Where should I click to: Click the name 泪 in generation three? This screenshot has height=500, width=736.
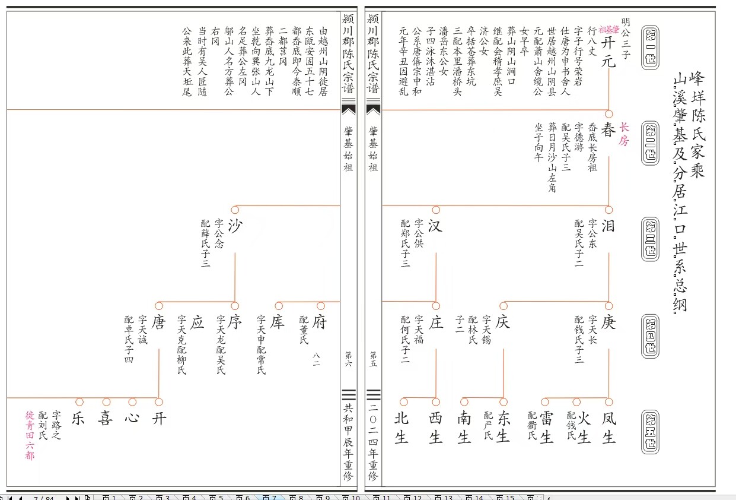click(x=608, y=227)
